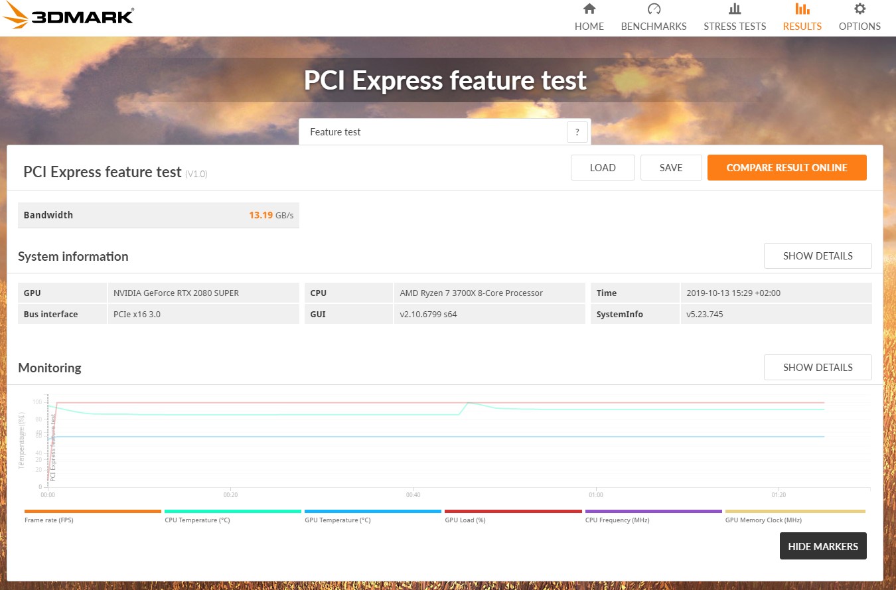Toggle GPU Load (%) legend swatch
This screenshot has width=896, height=590.
[513, 511]
